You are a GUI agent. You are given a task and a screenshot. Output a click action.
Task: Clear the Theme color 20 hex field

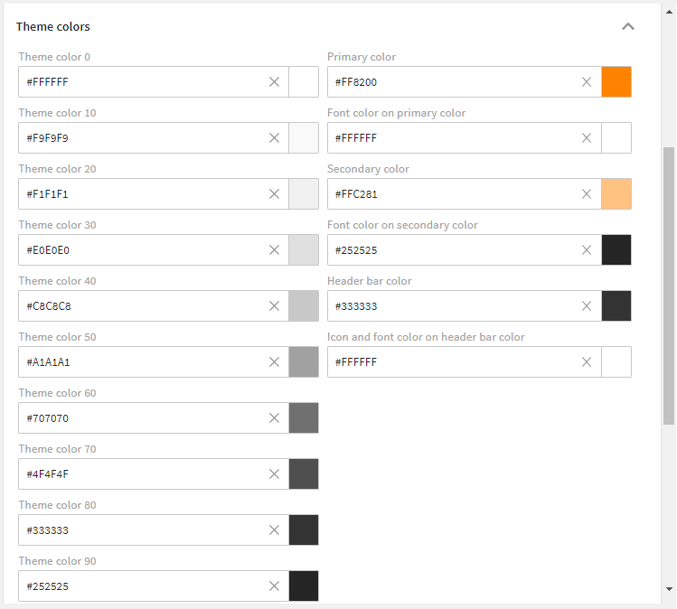click(274, 194)
